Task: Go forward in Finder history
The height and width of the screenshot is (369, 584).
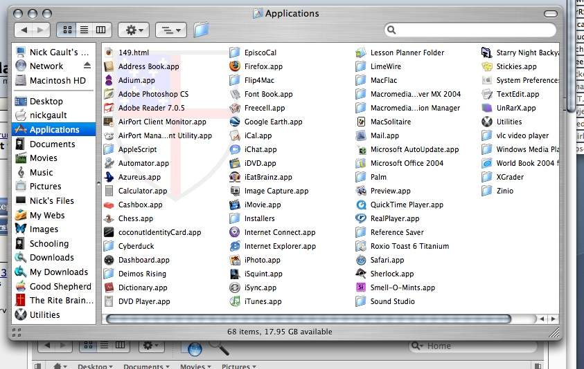Action: click(41, 30)
